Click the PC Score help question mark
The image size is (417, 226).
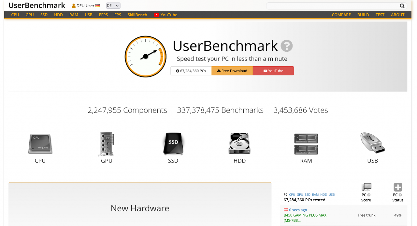[369, 195]
